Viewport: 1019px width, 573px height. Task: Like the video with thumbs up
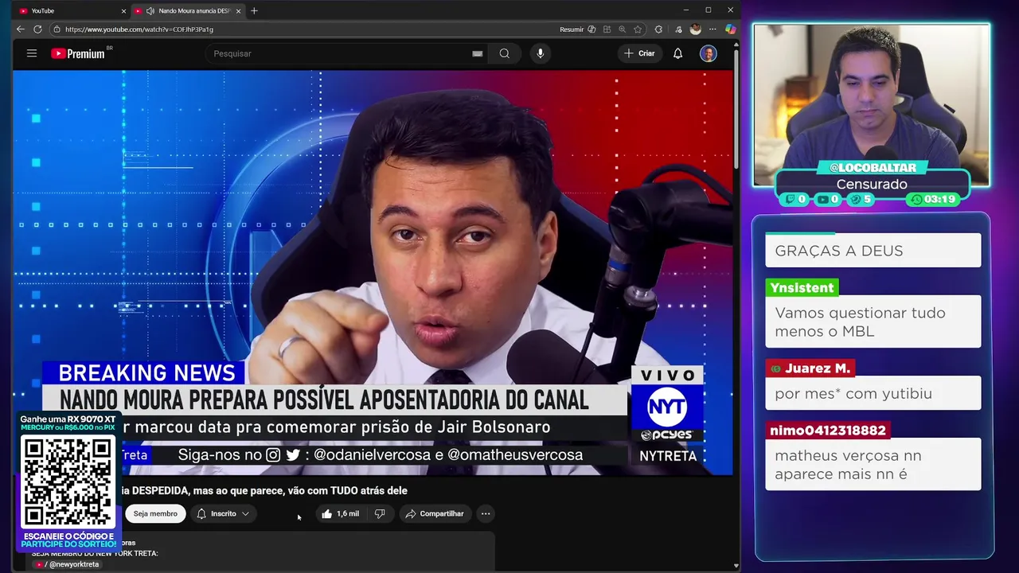click(x=341, y=513)
